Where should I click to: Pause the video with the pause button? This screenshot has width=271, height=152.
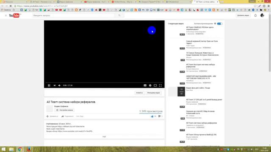click(49, 85)
